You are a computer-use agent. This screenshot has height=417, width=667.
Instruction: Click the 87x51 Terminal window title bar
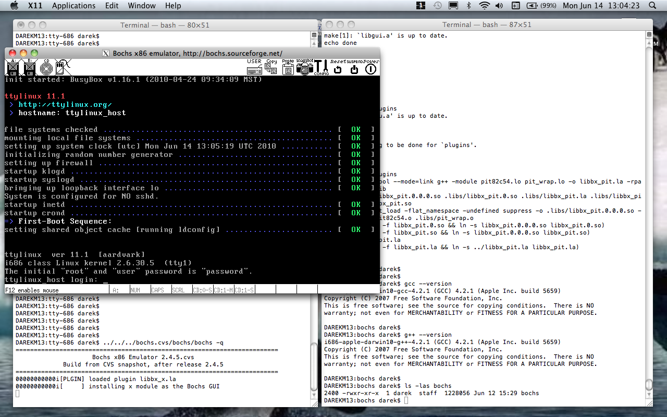coord(487,25)
